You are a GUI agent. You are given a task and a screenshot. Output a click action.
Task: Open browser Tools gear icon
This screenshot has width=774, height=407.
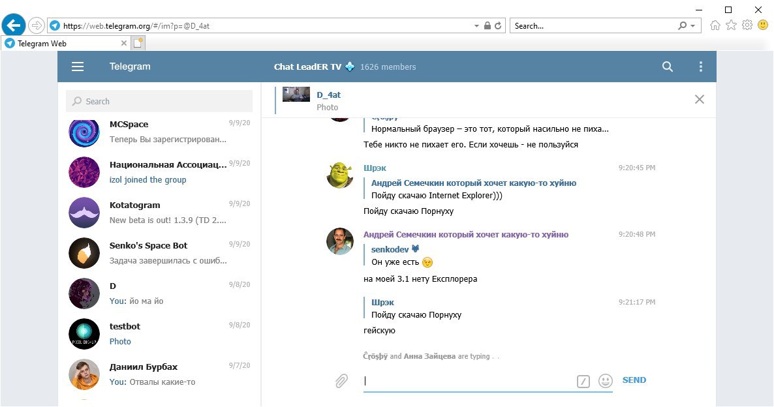point(747,25)
